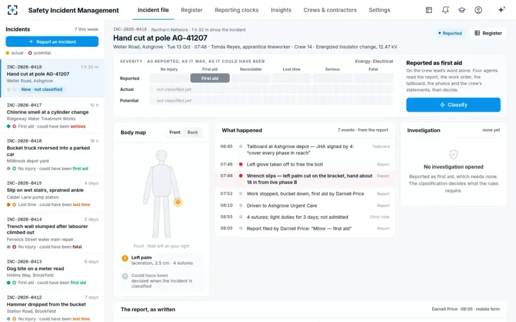Click the shield icon in the Investigation panel

453,155
